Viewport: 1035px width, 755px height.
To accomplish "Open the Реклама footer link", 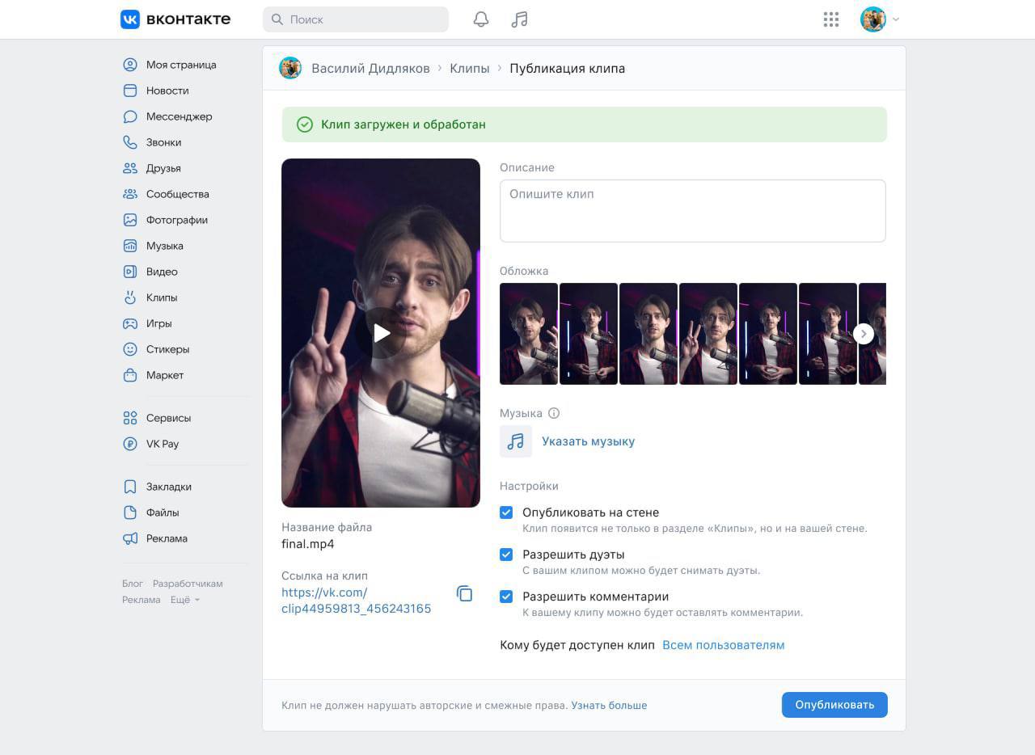I will [142, 600].
